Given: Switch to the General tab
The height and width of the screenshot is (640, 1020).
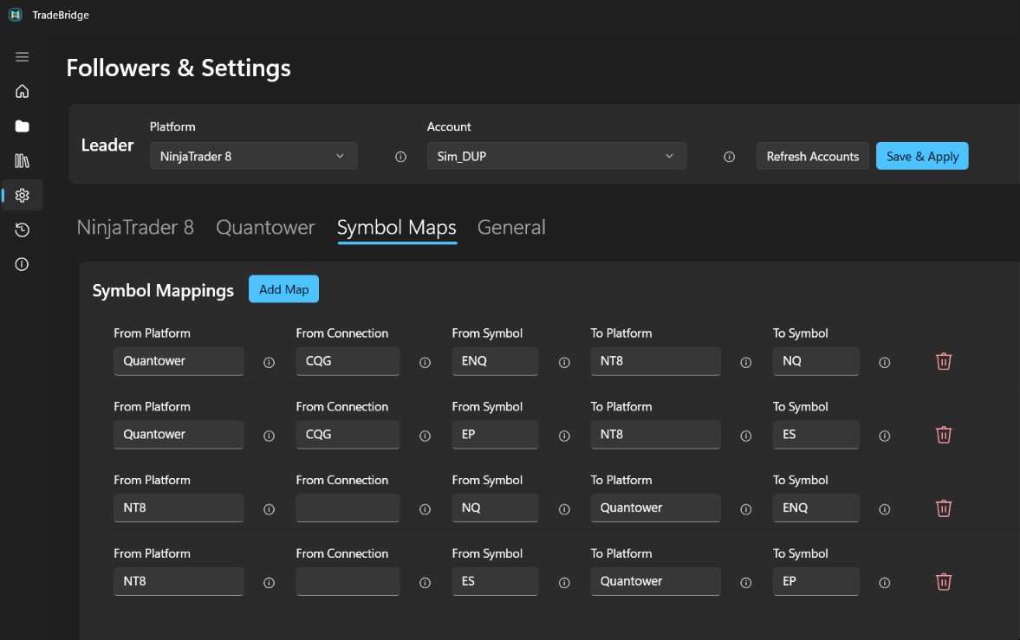Looking at the screenshot, I should pyautogui.click(x=511, y=227).
